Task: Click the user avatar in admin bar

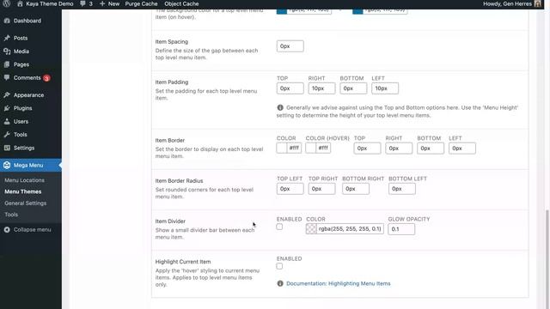Action: pos(538,3)
